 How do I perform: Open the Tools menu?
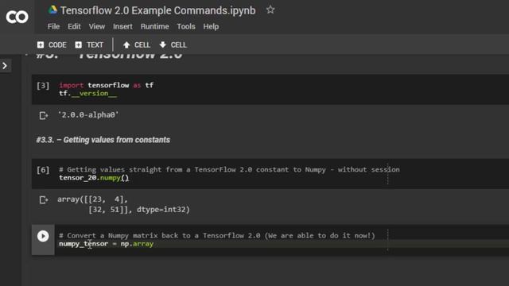[x=186, y=26]
